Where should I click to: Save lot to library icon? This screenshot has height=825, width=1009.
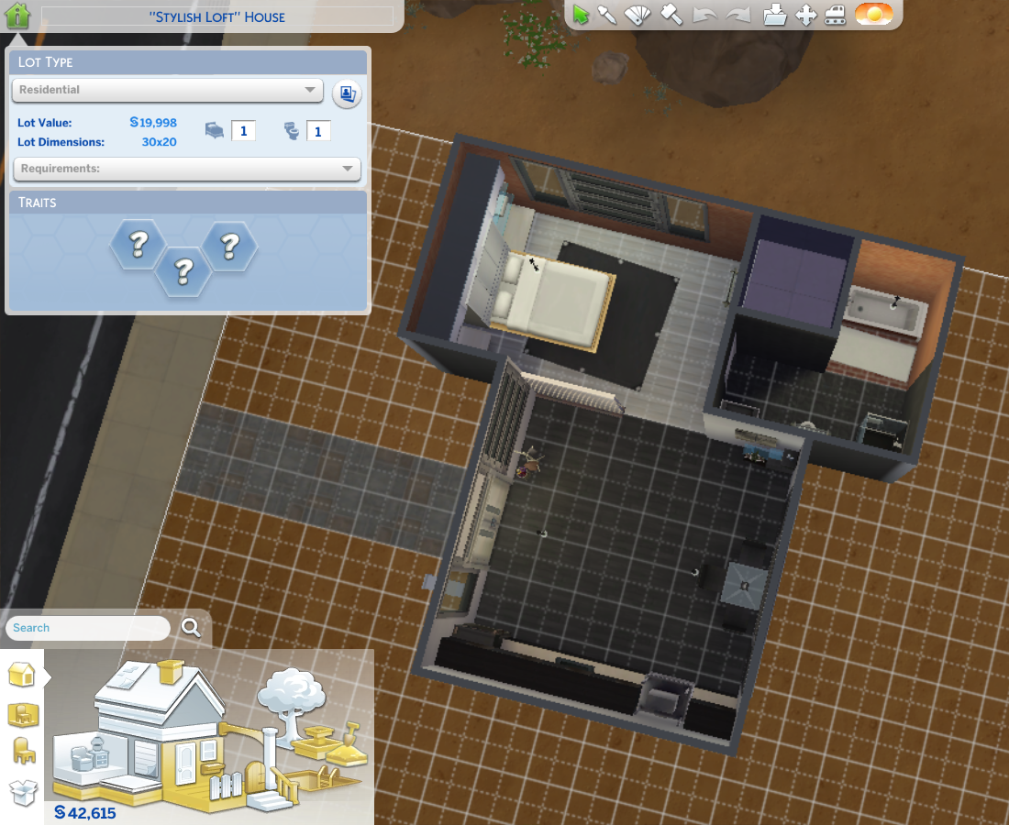point(775,15)
